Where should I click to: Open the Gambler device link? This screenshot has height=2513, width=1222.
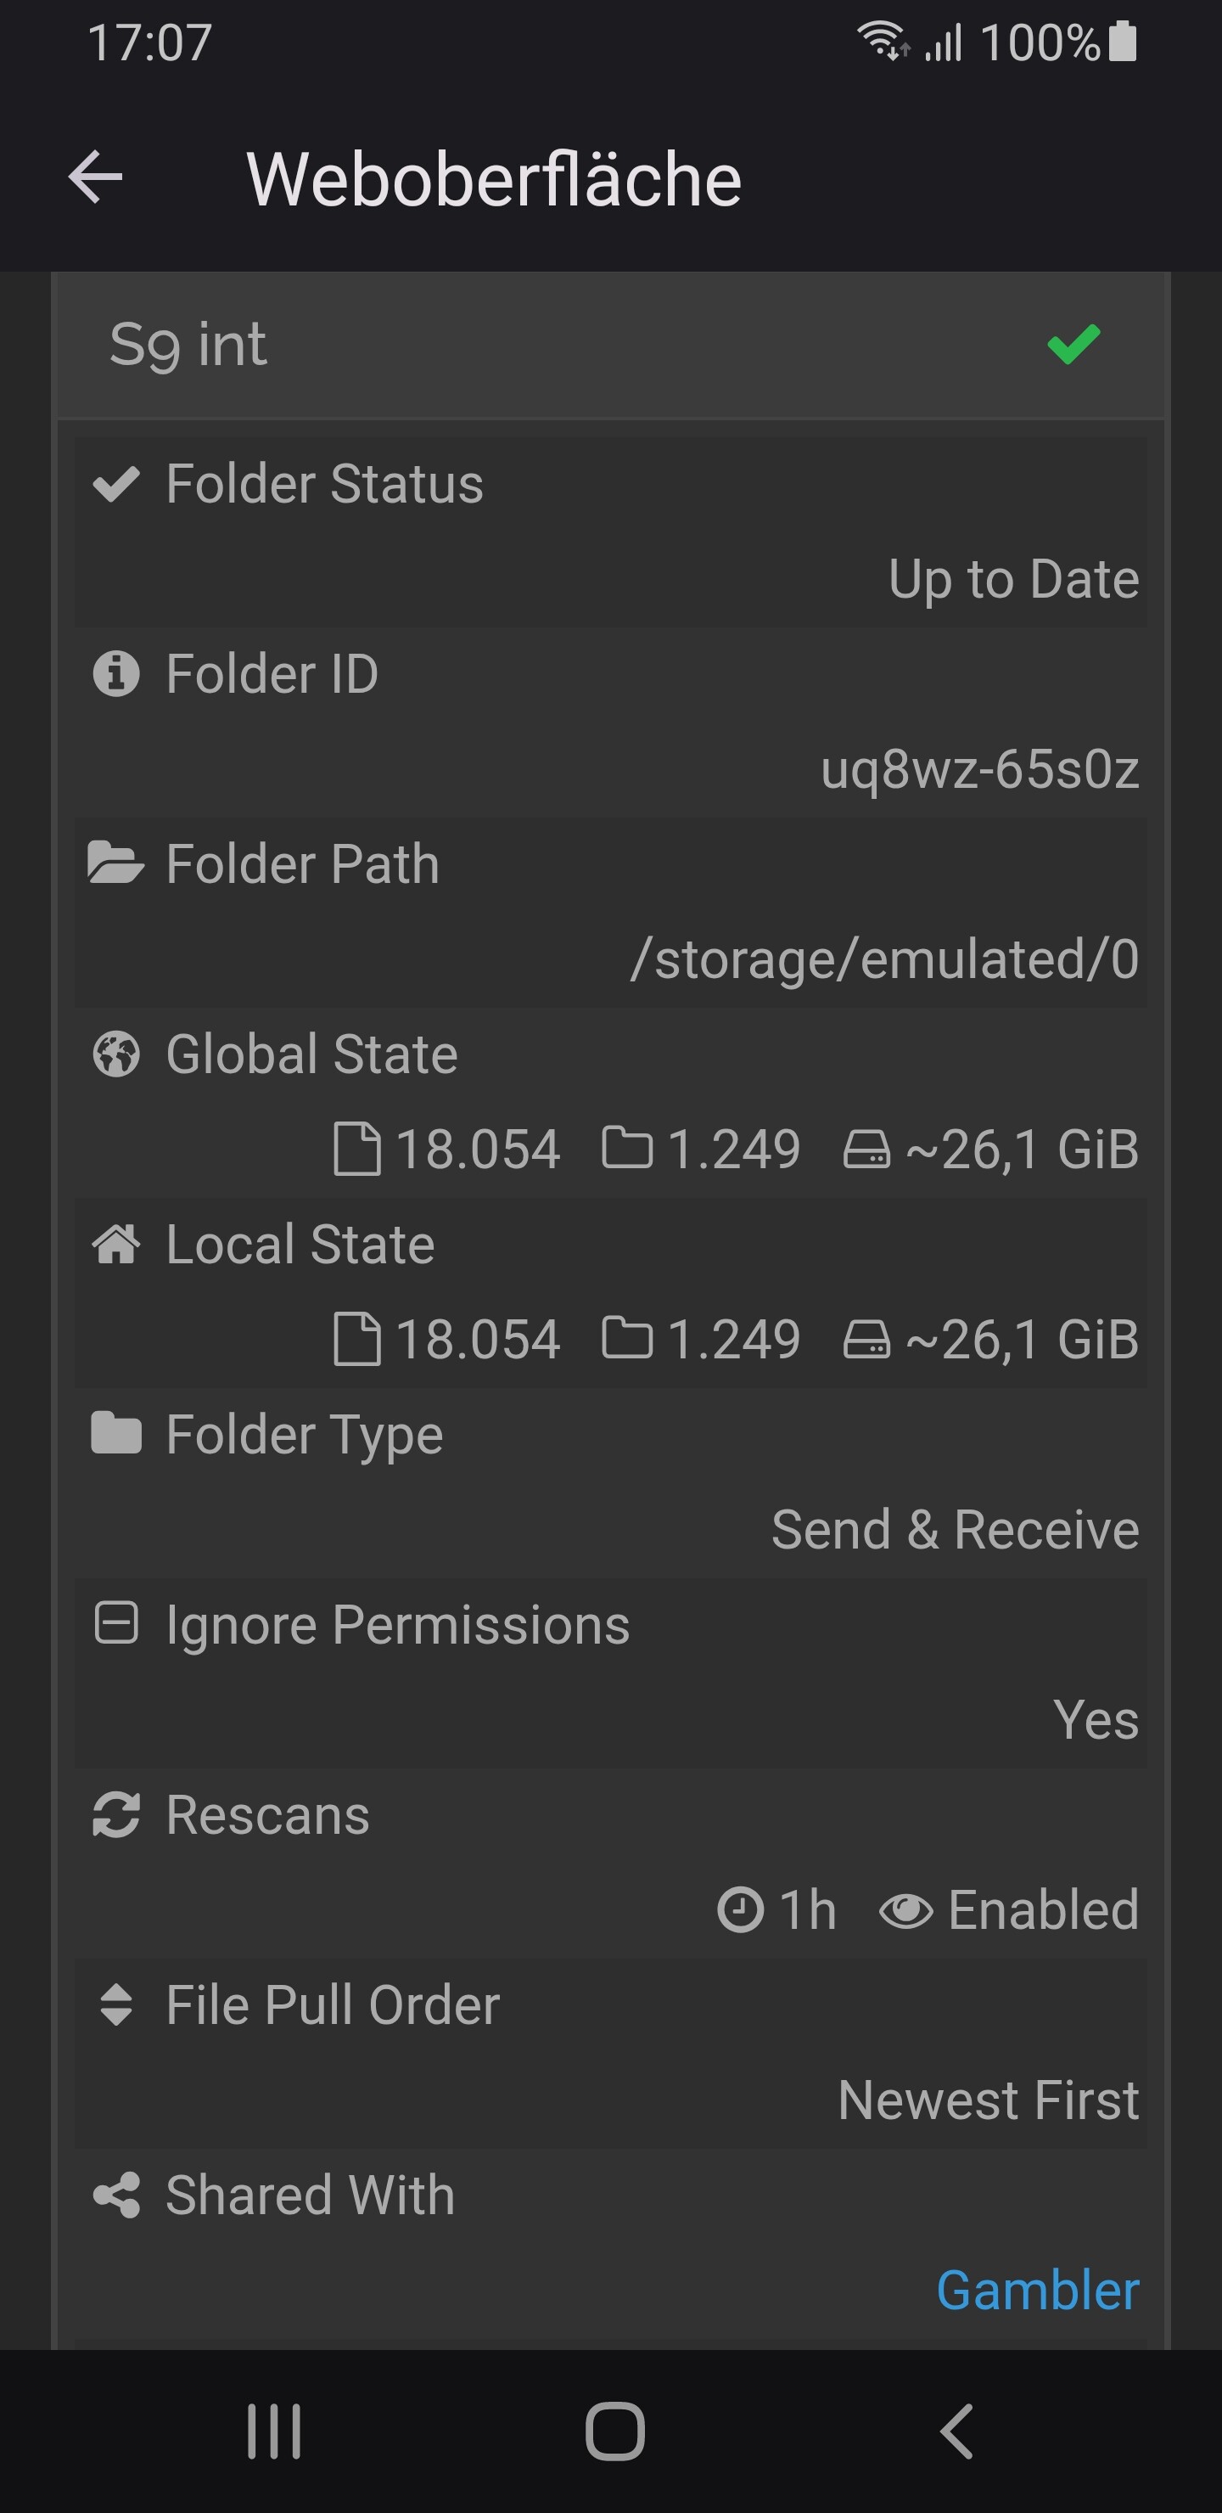tap(1038, 2290)
